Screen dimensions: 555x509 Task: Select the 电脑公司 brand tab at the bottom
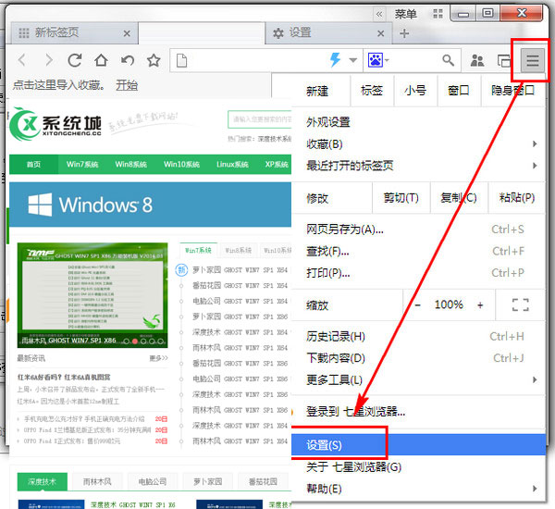pos(153,482)
